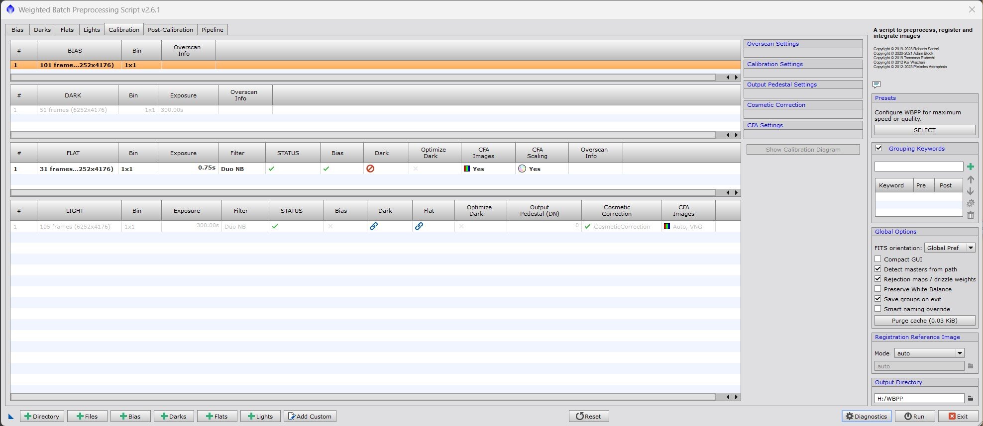Click the +Directory button

[x=42, y=416]
